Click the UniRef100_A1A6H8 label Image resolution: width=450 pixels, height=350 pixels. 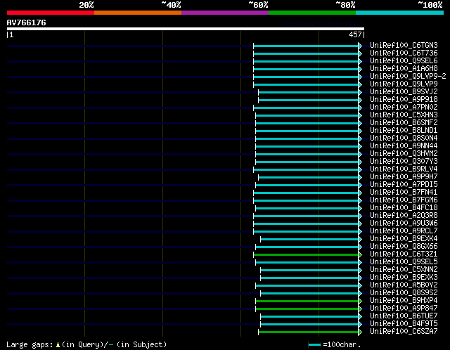(x=404, y=69)
